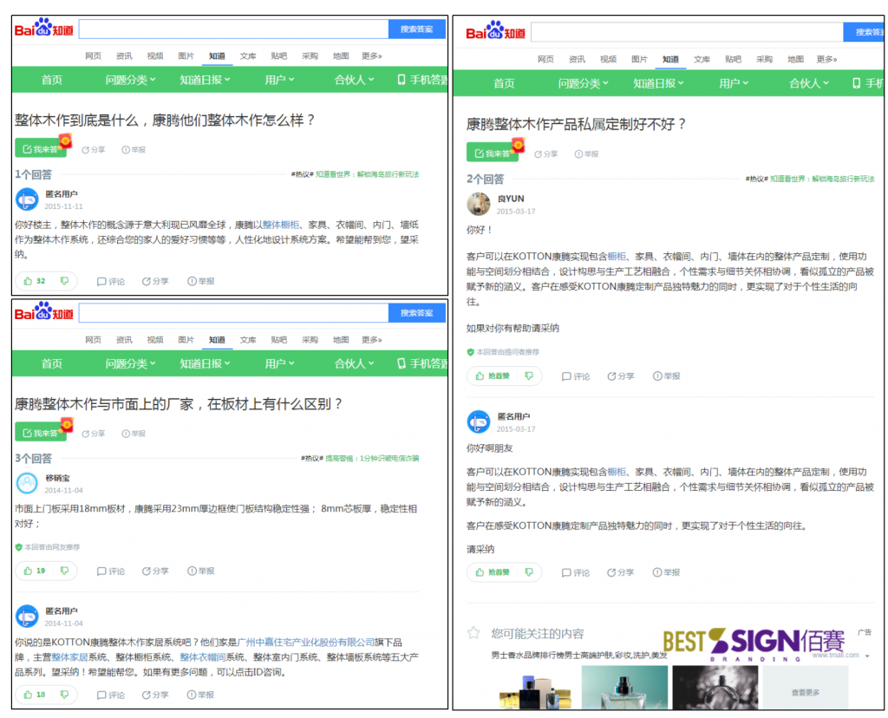Expand 问题分类 on the 整体木作到底是什么 page

pyautogui.click(x=130, y=80)
